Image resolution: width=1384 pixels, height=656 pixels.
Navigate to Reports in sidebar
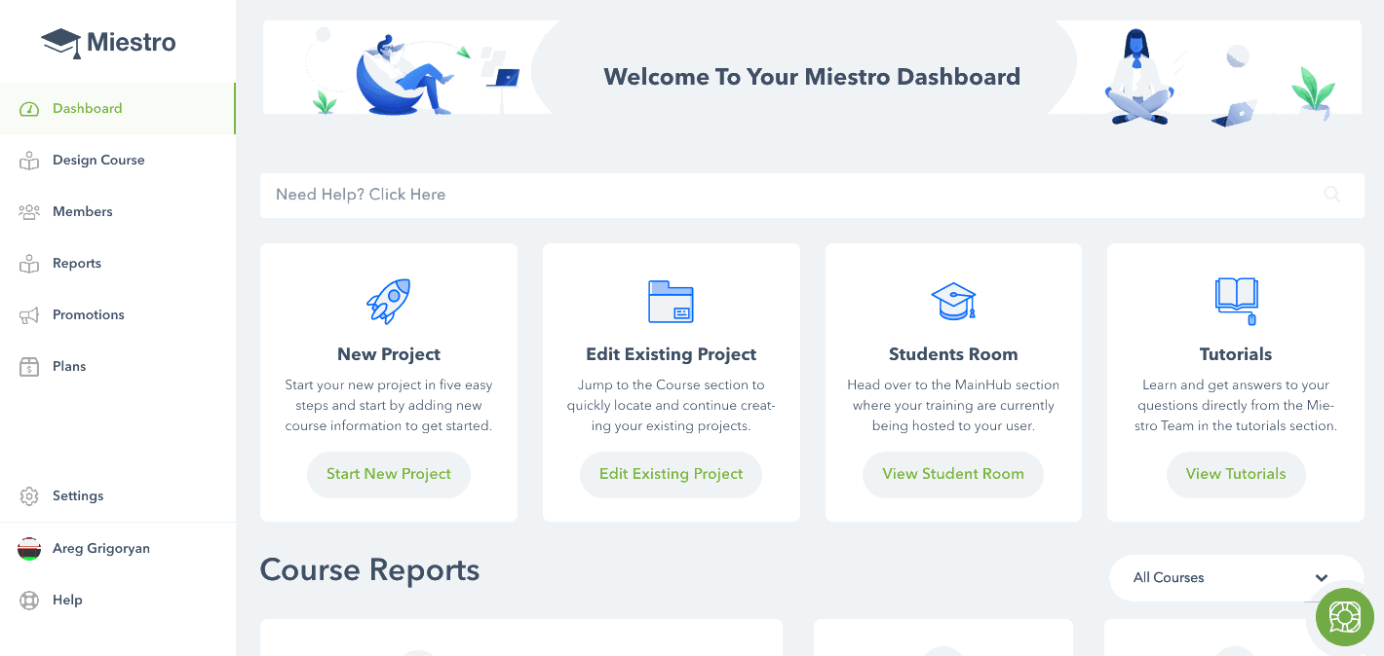[117, 264]
